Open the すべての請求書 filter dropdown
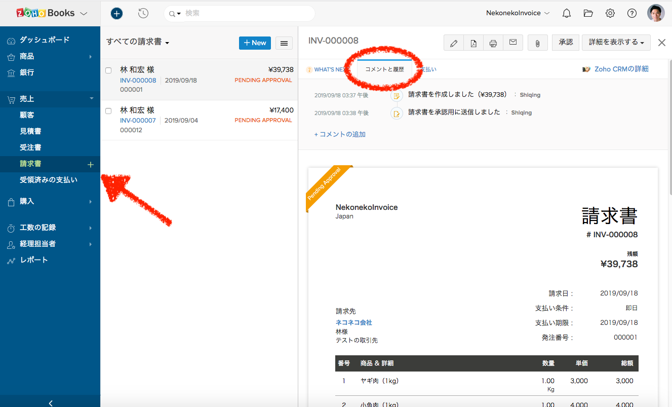Screen dimensions: 672x407 click(138, 42)
